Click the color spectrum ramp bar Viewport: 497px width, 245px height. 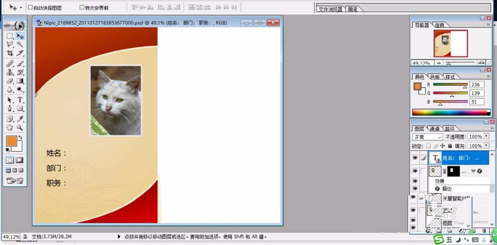pos(451,112)
